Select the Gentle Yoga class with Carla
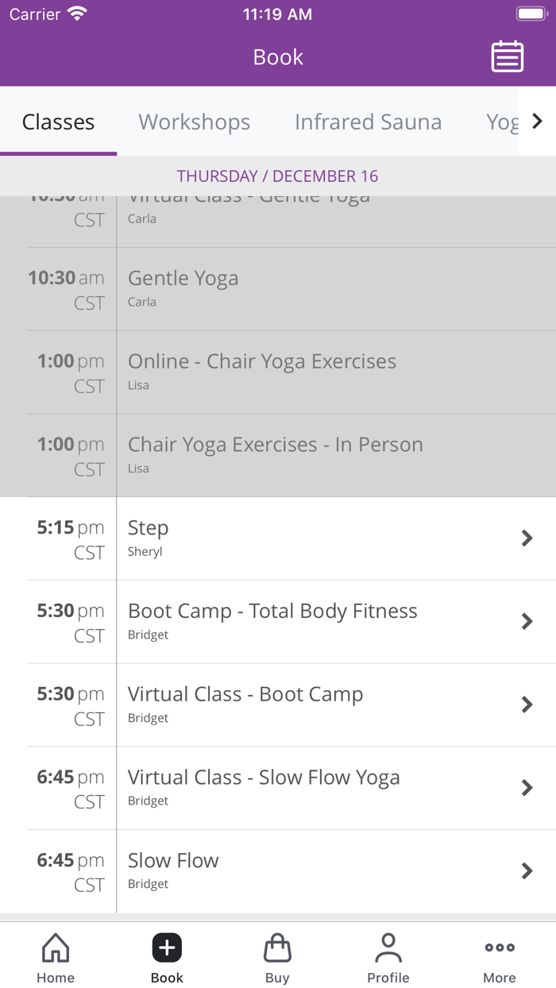This screenshot has height=988, width=556. [x=278, y=288]
